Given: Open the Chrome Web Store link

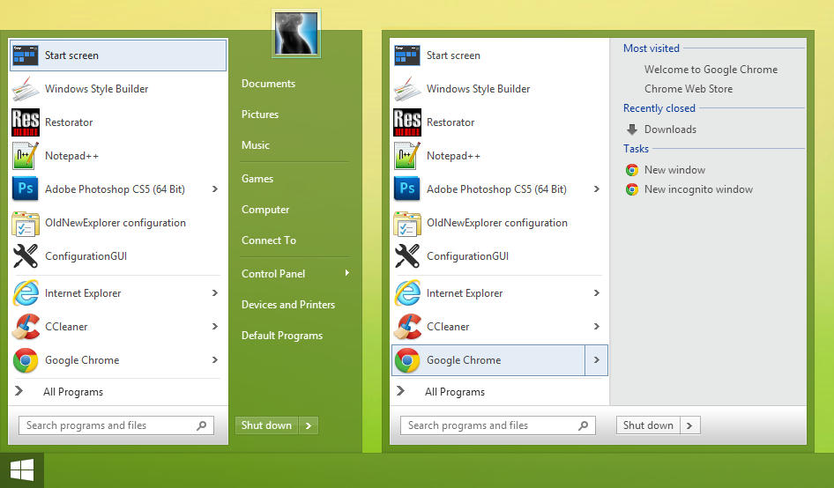Looking at the screenshot, I should (x=688, y=89).
